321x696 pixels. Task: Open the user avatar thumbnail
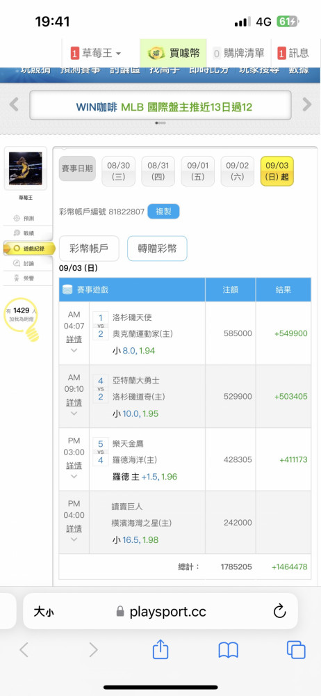click(25, 168)
